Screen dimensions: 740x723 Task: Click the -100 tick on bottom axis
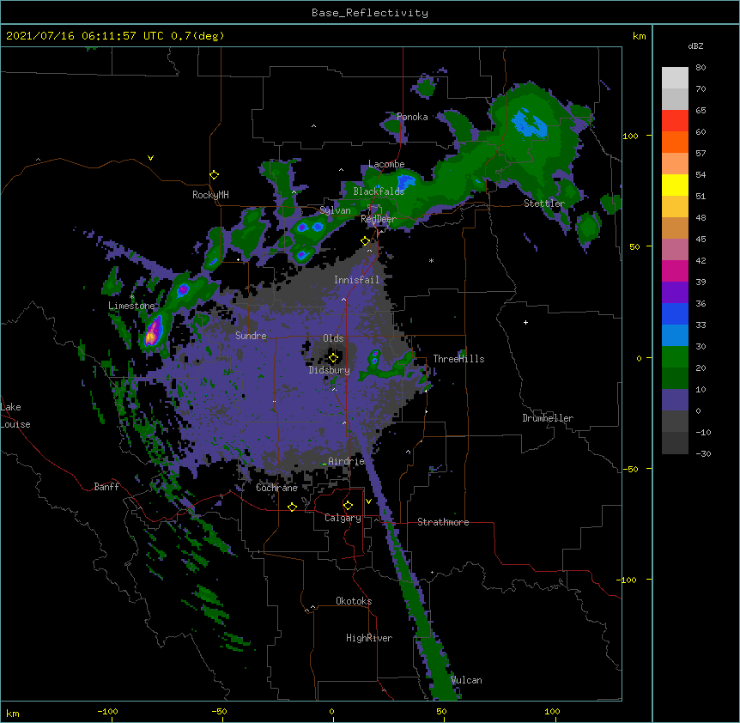(x=107, y=711)
